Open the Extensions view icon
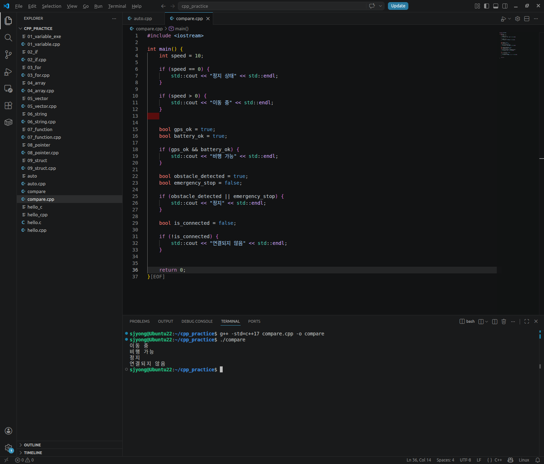Image resolution: width=544 pixels, height=464 pixels. [x=8, y=105]
